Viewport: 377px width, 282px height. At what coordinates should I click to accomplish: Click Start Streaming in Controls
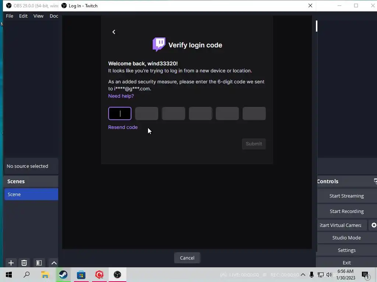pos(346,196)
